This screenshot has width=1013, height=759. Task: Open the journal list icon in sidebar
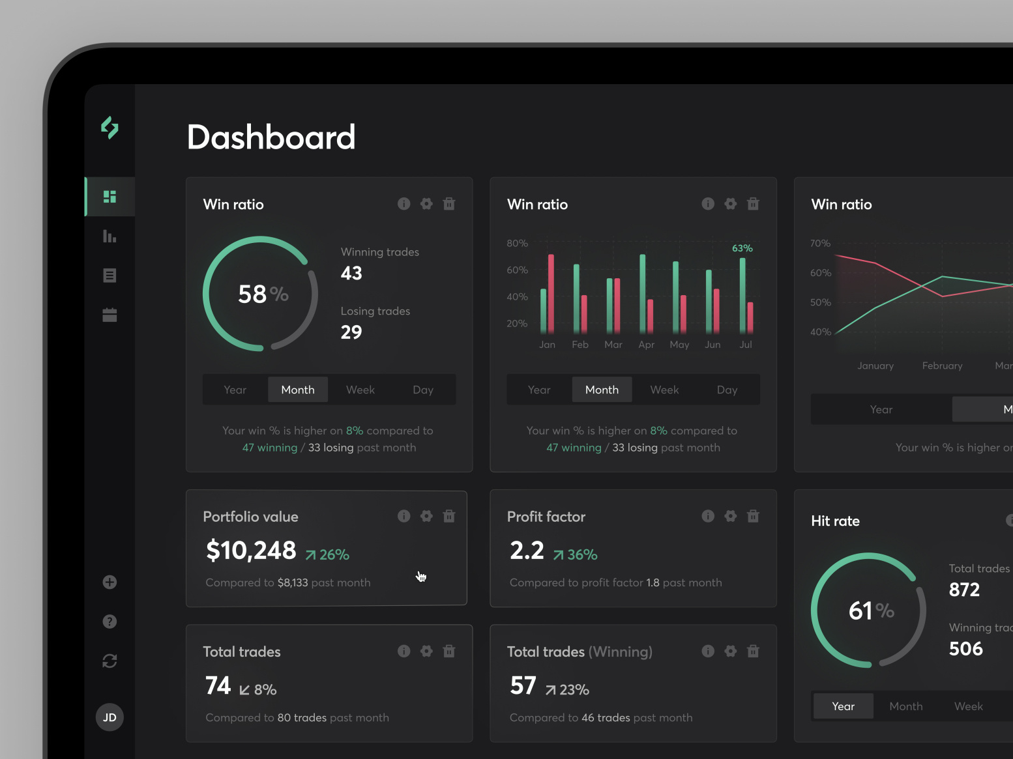point(109,275)
